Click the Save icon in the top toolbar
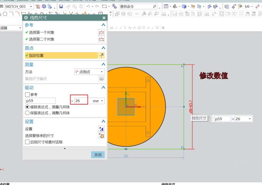Screen dimensions: 262x185 point(61,6)
